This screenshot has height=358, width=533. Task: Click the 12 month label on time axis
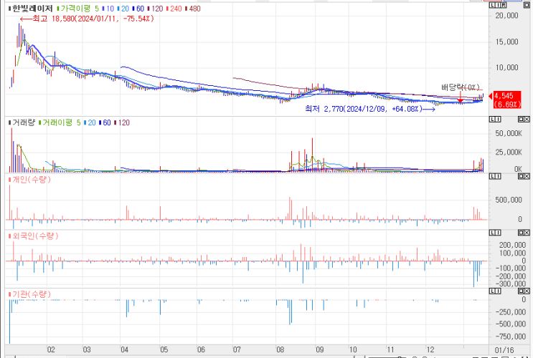(x=430, y=349)
